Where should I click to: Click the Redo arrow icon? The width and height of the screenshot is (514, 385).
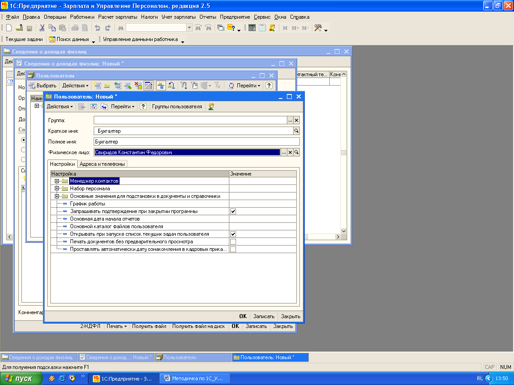coord(108,28)
